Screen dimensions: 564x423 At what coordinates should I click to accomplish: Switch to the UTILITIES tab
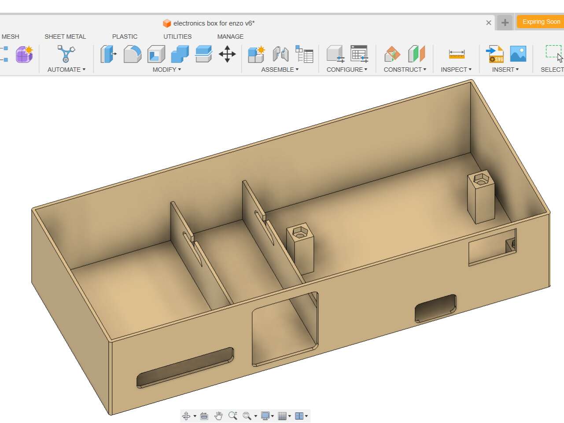click(177, 37)
